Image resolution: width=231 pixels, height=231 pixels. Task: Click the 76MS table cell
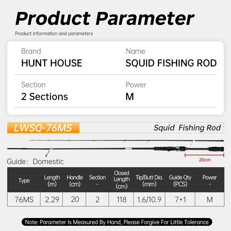point(24,200)
